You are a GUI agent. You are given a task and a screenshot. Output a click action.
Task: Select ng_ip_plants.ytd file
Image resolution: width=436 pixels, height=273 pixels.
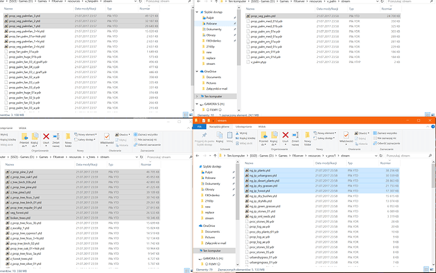click(322, 171)
